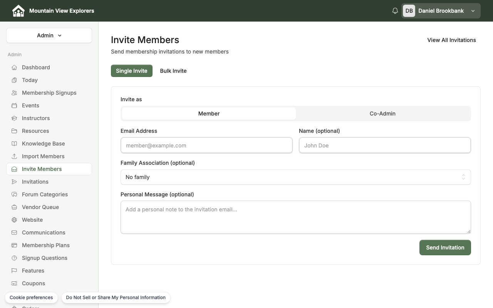This screenshot has width=493, height=308.
Task: Open Import Members page
Action: 49,156
